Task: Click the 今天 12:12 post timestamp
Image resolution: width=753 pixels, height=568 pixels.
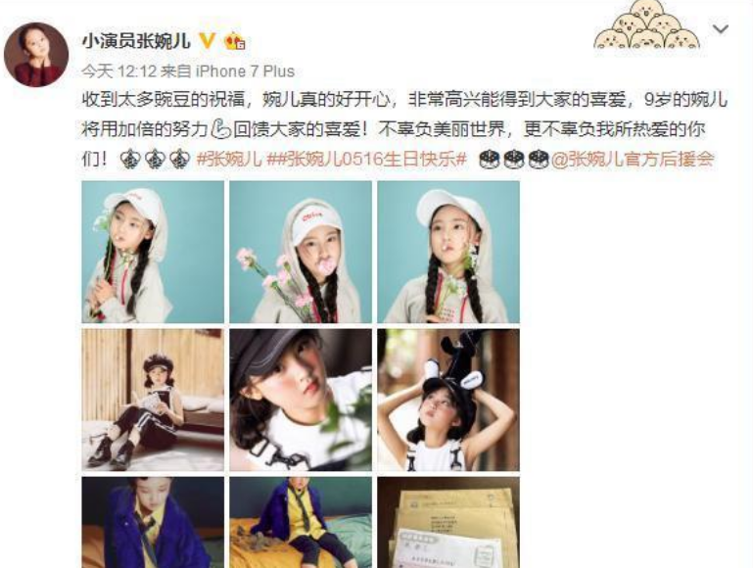Action: (119, 71)
